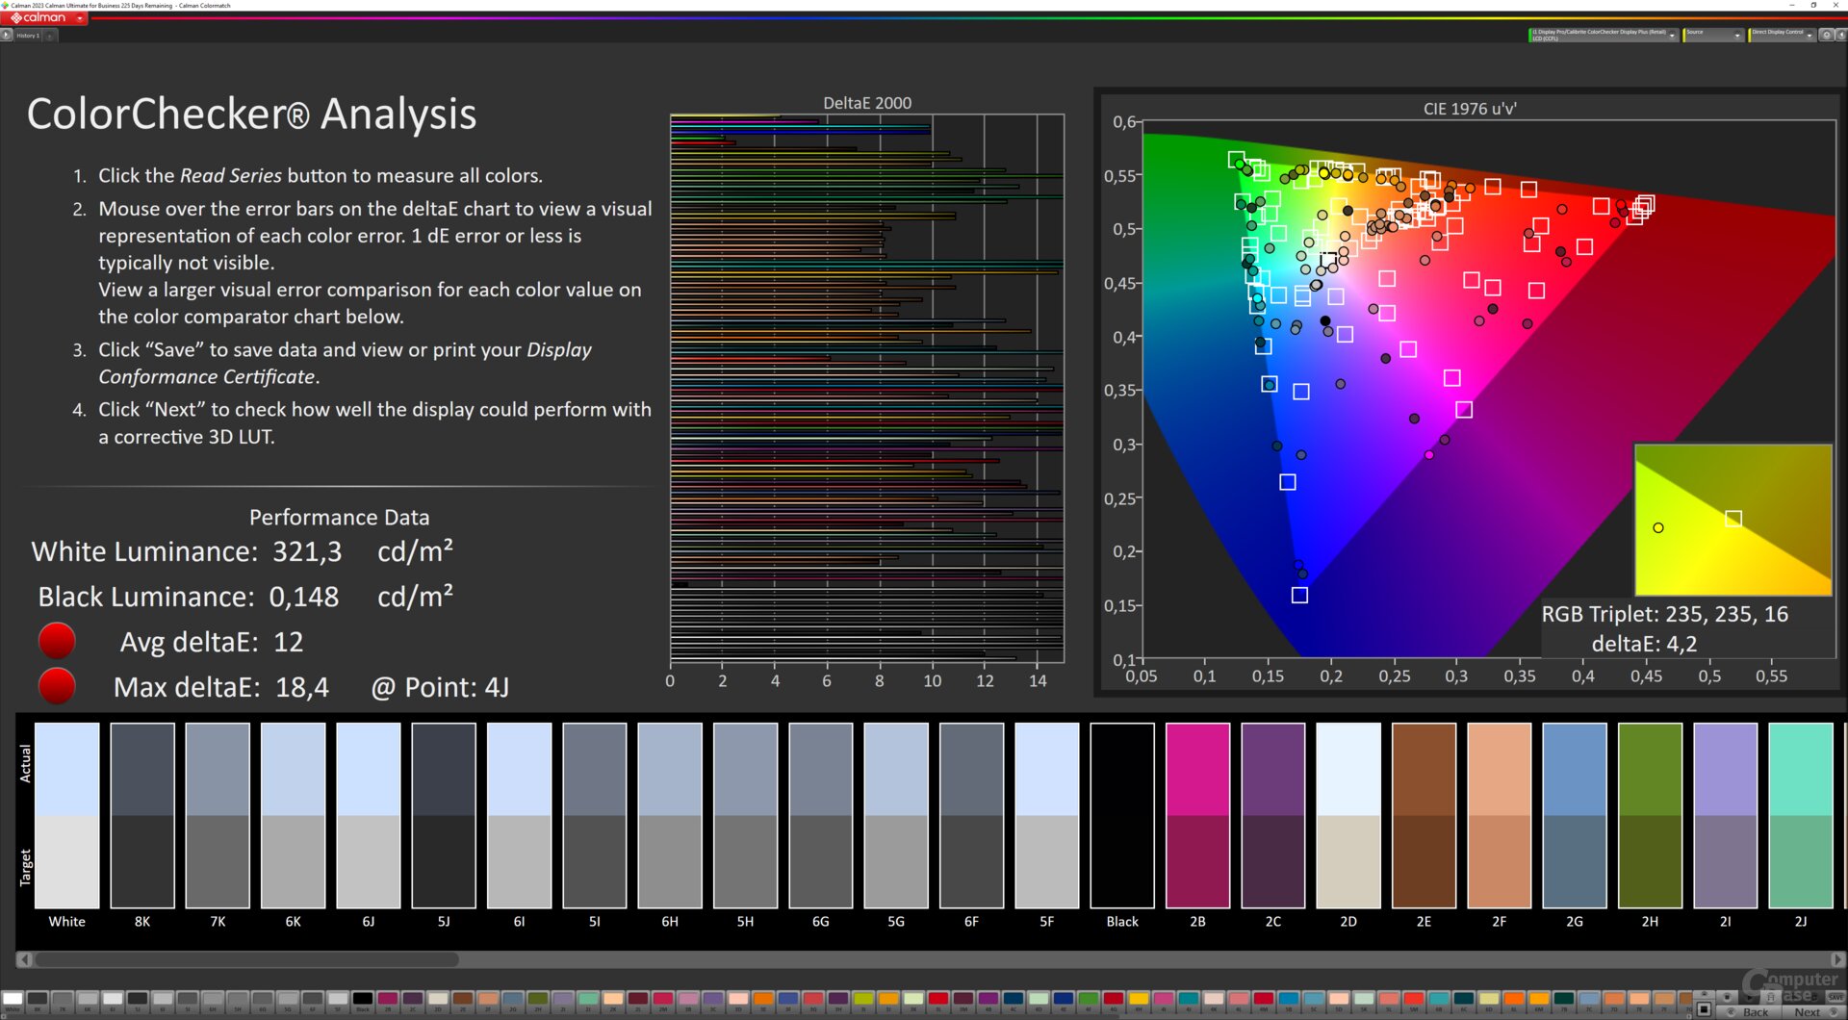
Task: Select the 2I lavender comparator swatch
Action: click(x=1726, y=815)
